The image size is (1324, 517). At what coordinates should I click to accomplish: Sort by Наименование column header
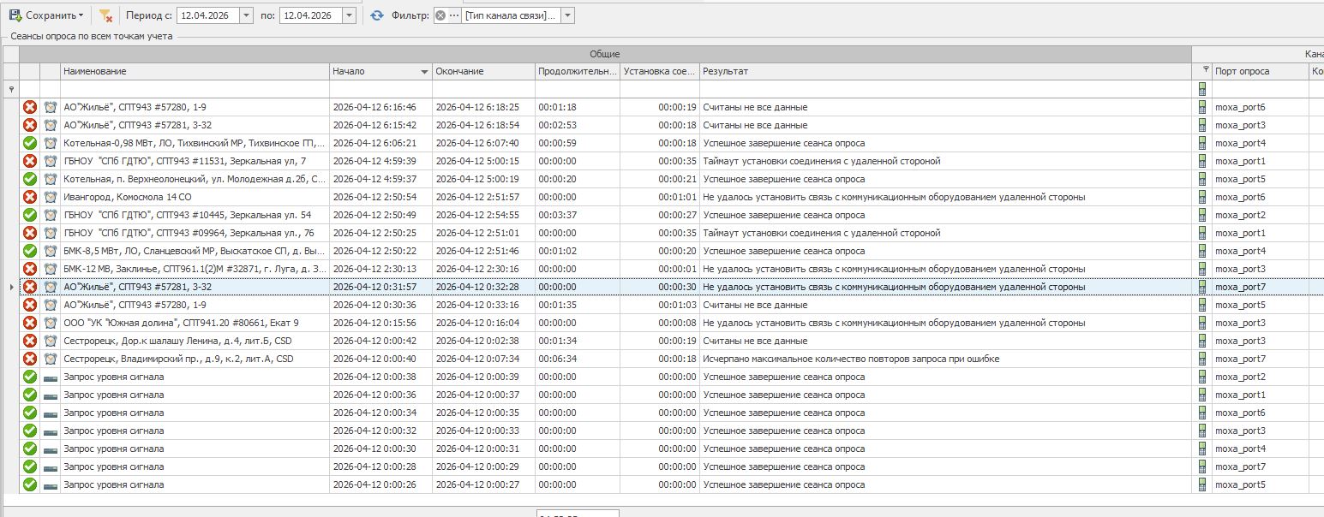click(193, 71)
